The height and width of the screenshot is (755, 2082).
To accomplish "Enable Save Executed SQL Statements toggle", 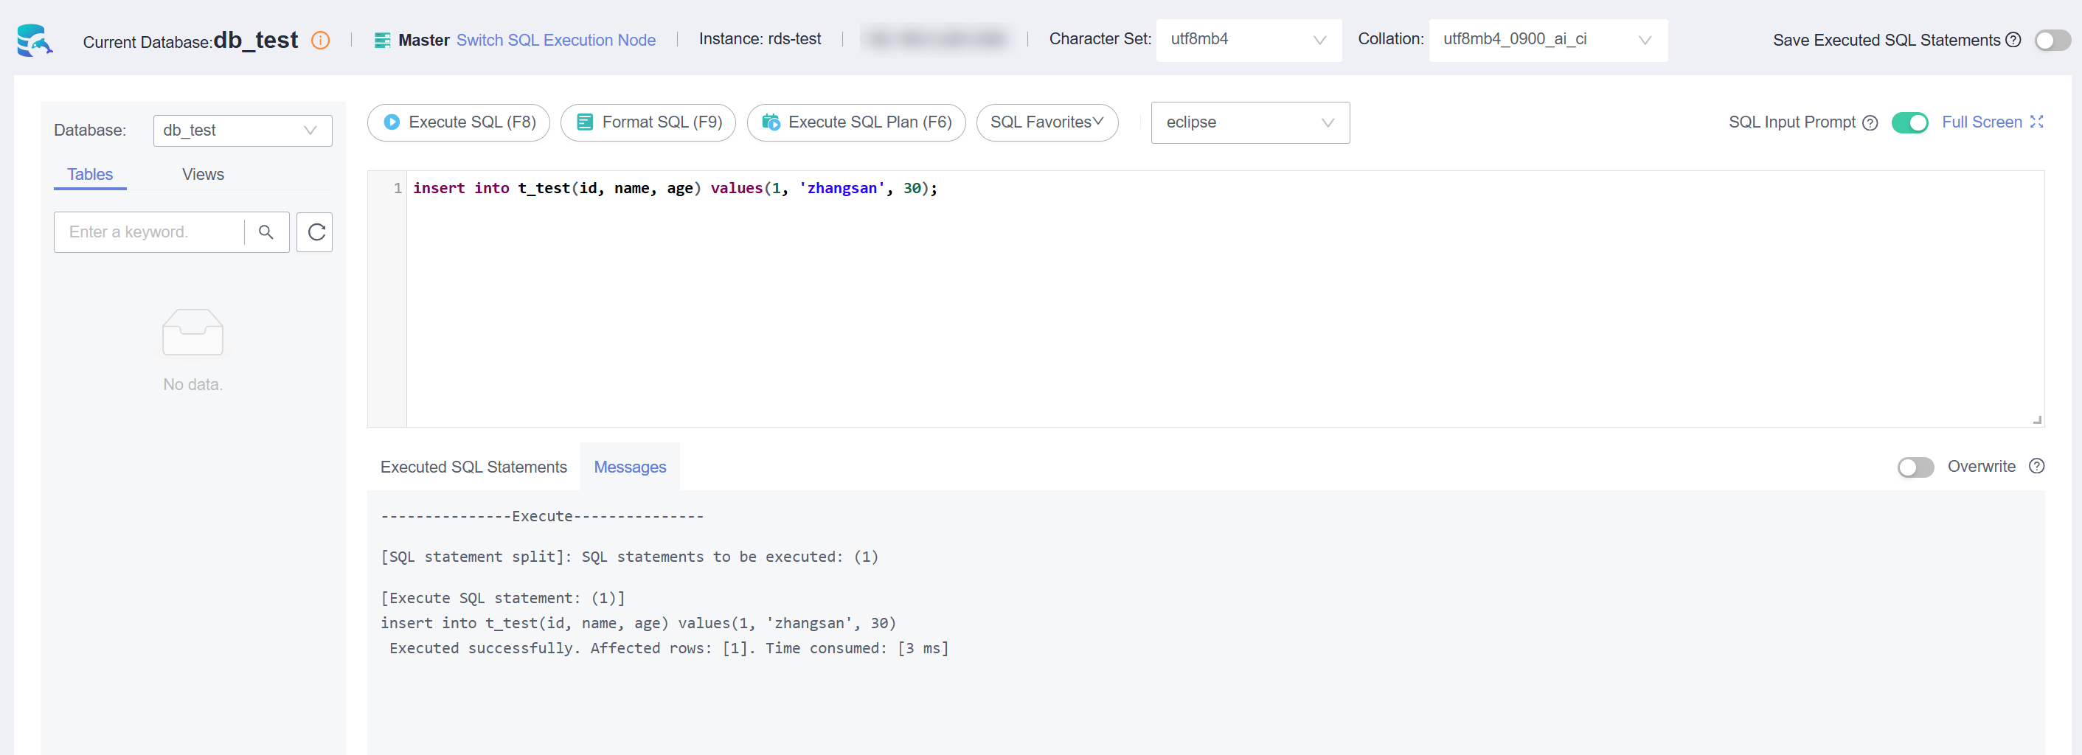I will point(2051,41).
